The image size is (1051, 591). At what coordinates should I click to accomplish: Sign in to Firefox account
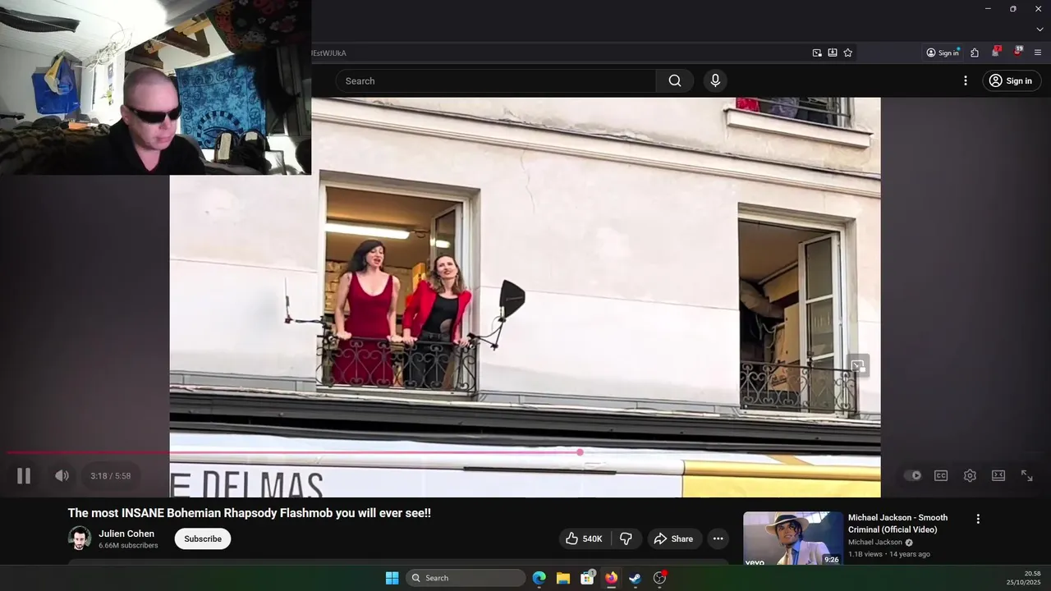point(943,53)
